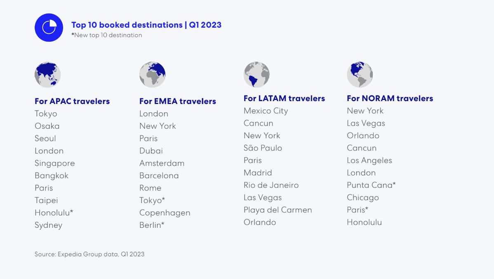Click the APAC region globe icon
Screen dimensions: 494x279
tap(47, 75)
